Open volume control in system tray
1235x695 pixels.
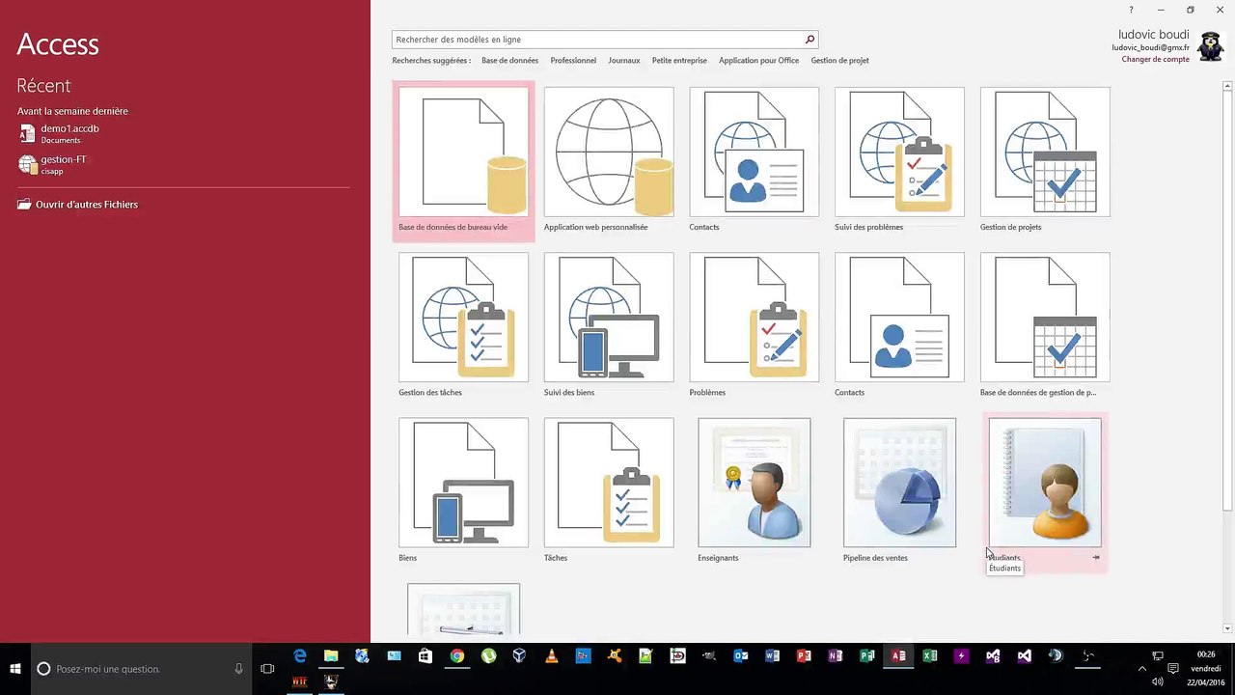point(1157,681)
